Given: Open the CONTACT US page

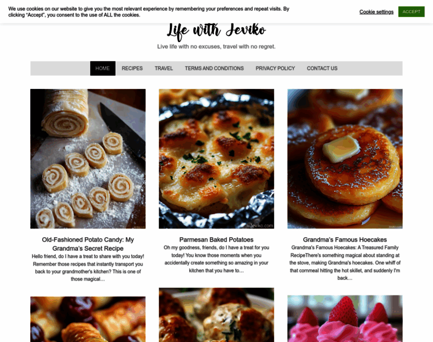Looking at the screenshot, I should click(322, 68).
